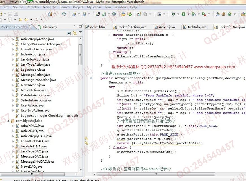
Task: Select AdminDAO.java in Package Explorer
Action: click(x=32, y=126)
